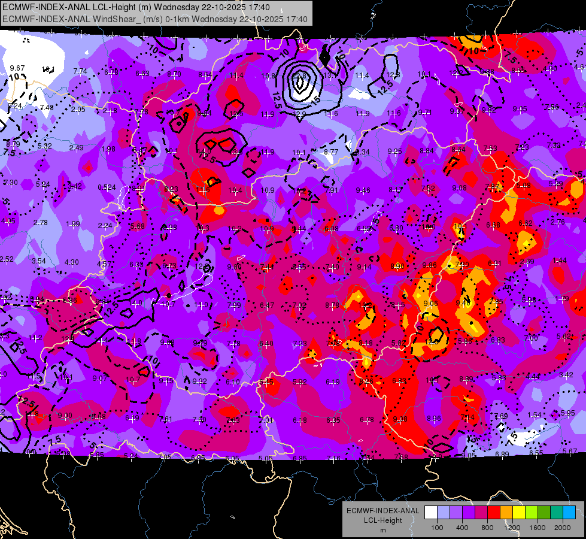
Task: Click the wind shear value '9.46'
Action: (x=363, y=190)
